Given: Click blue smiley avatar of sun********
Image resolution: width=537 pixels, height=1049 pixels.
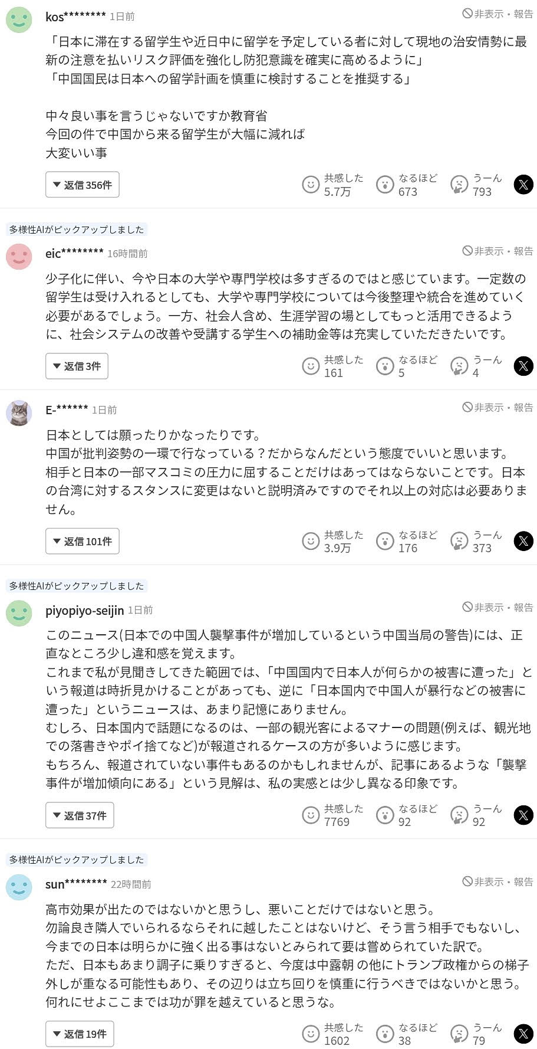Looking at the screenshot, I should (x=19, y=887).
